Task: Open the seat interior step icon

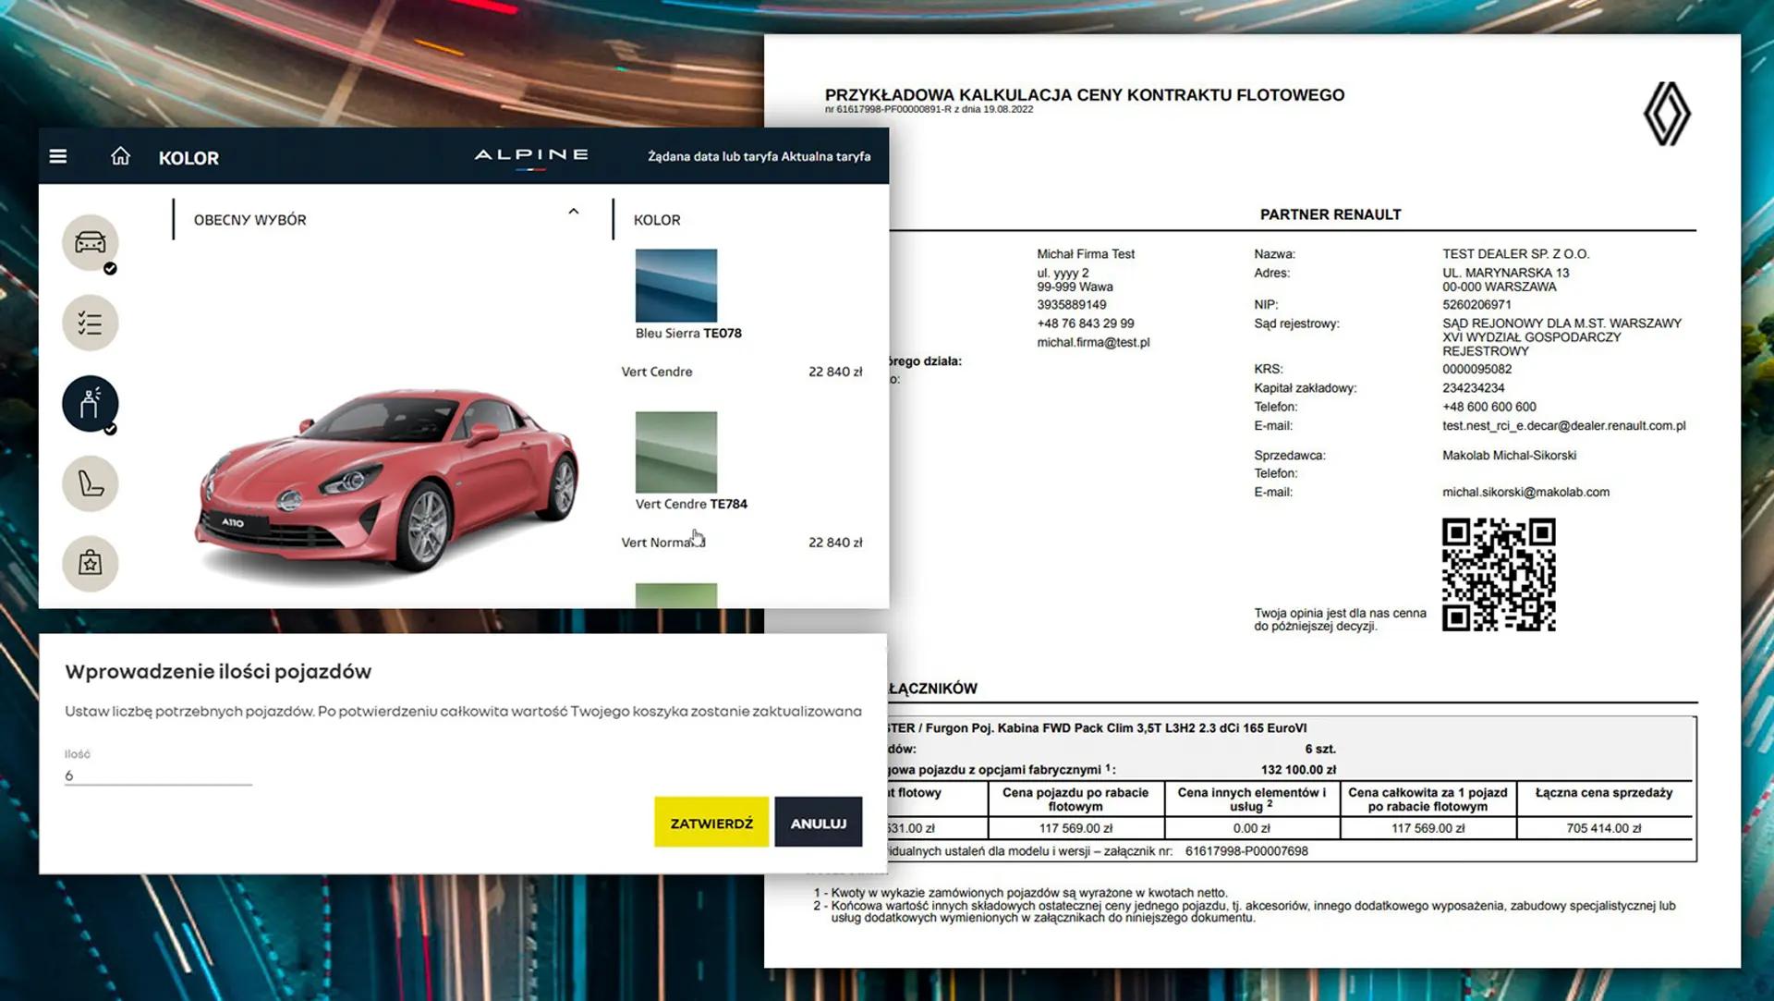Action: click(91, 483)
